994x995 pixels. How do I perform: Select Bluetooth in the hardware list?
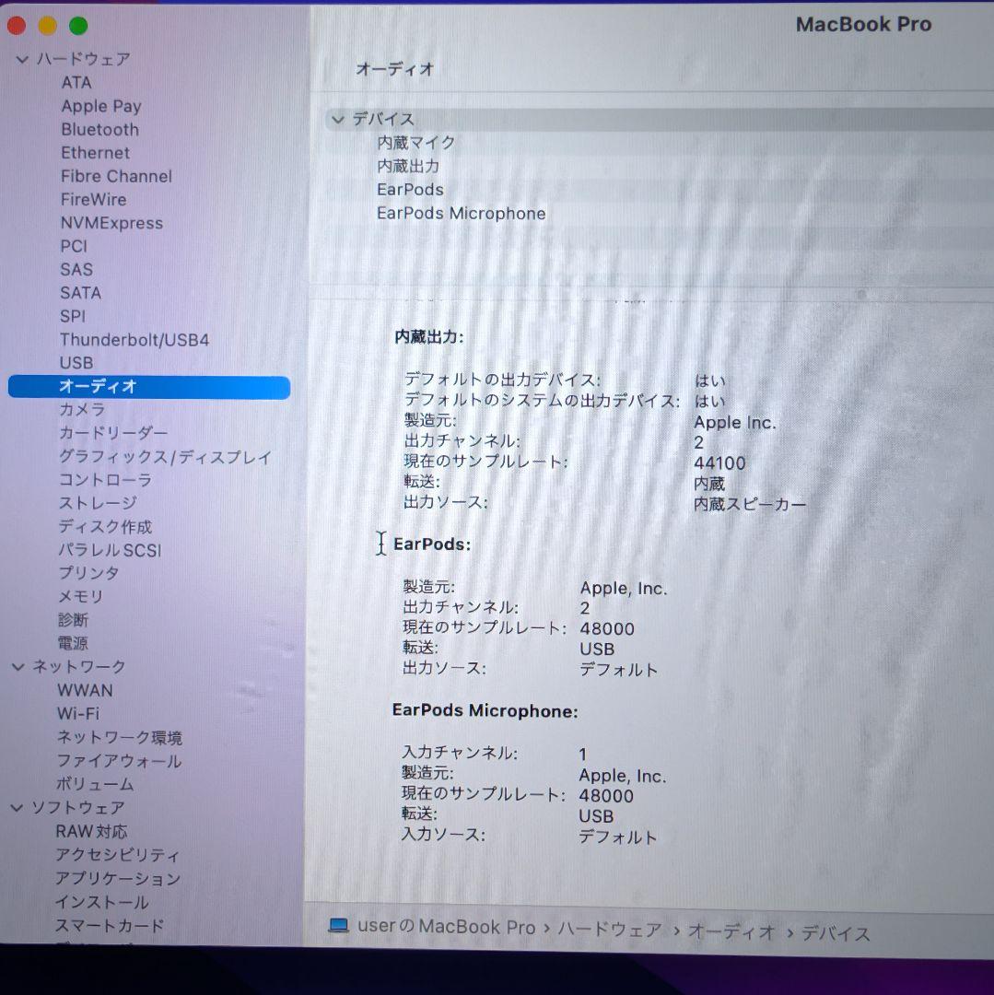pyautogui.click(x=99, y=130)
